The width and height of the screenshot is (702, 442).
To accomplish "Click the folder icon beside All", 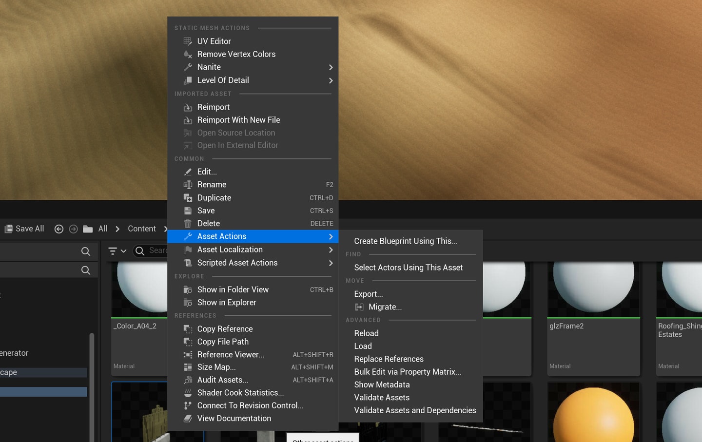I will pyautogui.click(x=88, y=229).
